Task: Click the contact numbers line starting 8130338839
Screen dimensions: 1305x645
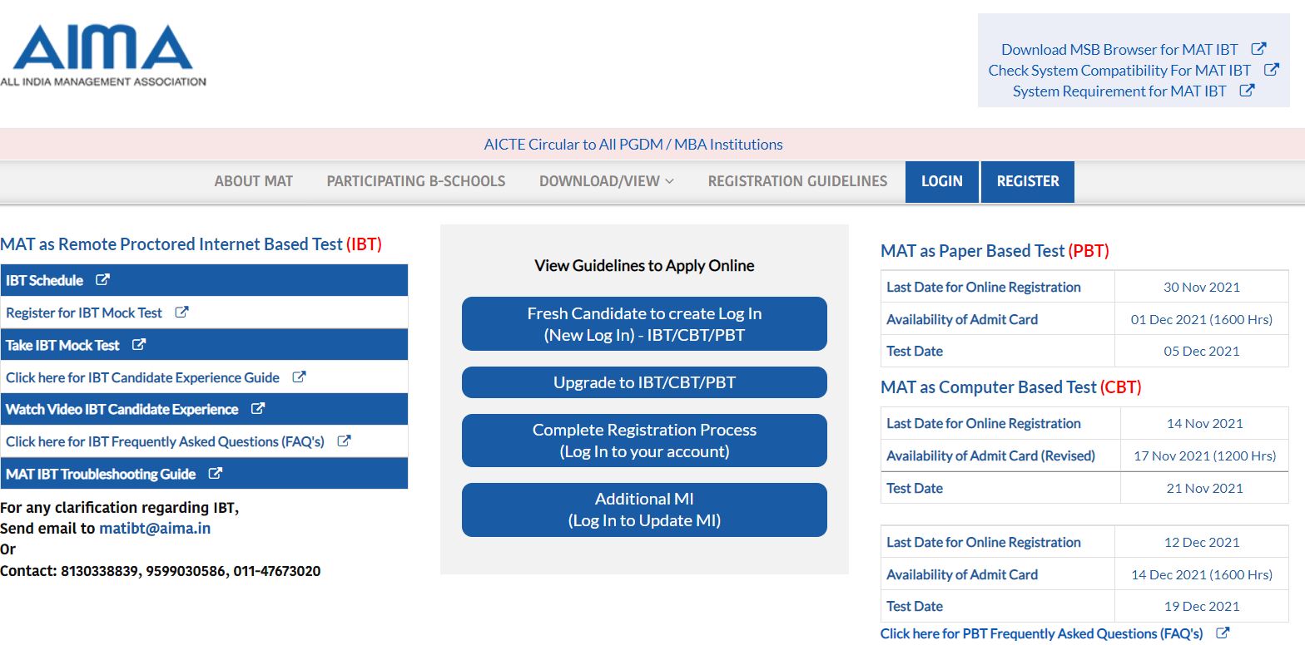Action: point(160,571)
